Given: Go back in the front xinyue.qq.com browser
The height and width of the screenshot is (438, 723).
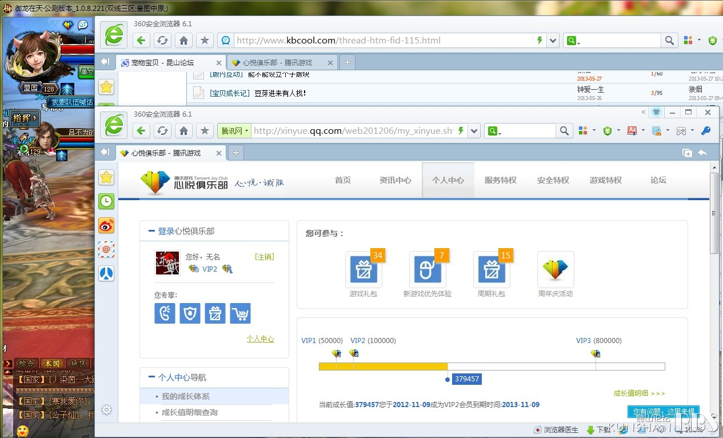Looking at the screenshot, I should click(x=141, y=131).
